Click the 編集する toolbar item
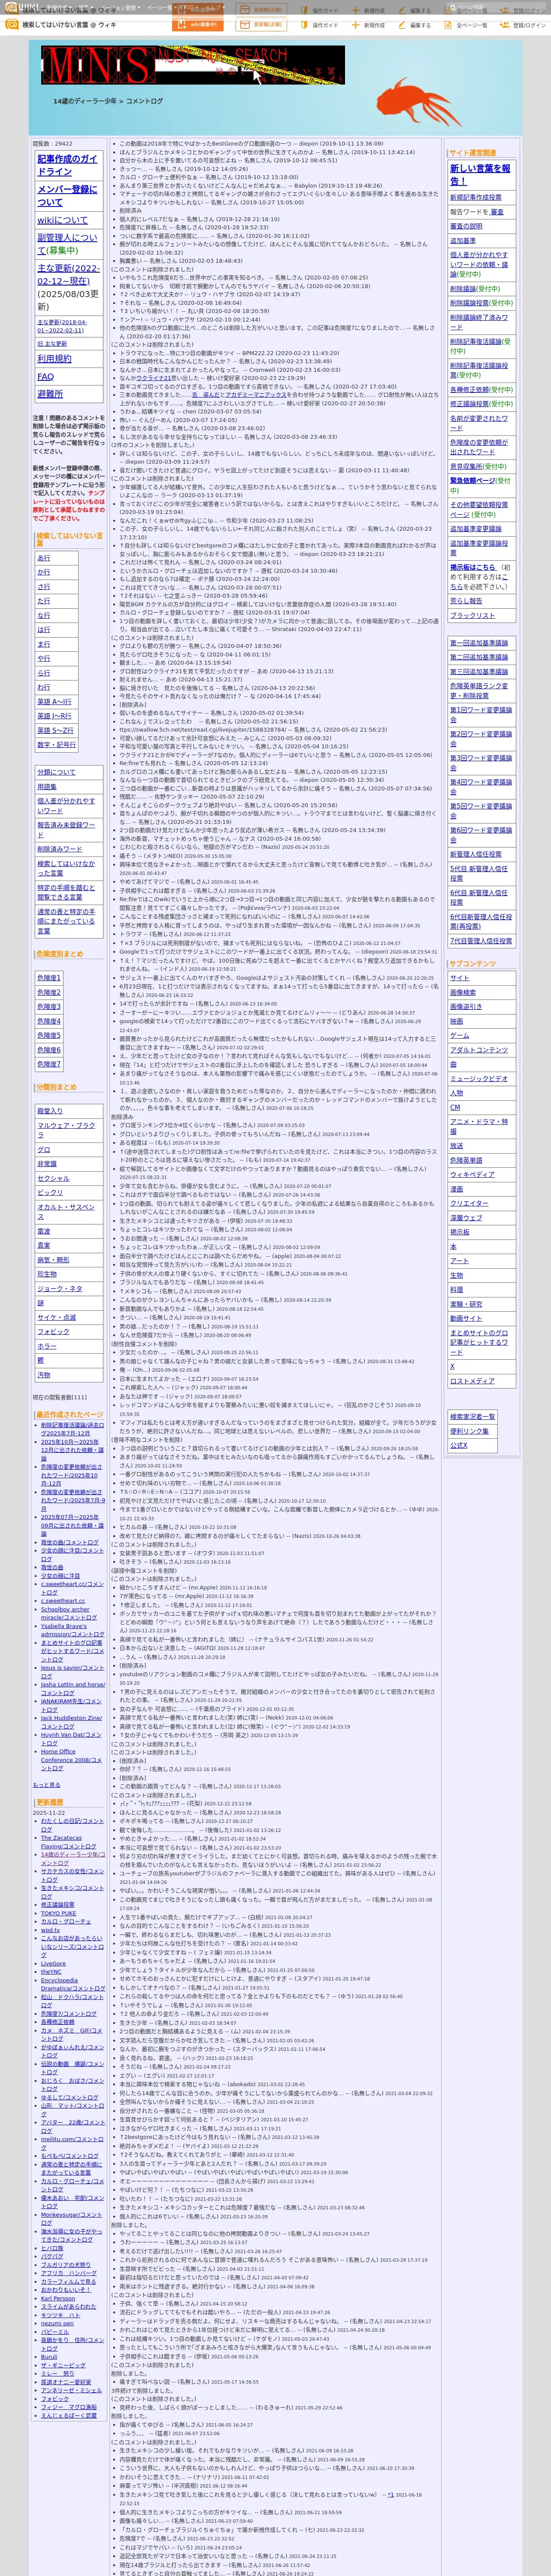The height and width of the screenshot is (2576, 551). coord(416,25)
